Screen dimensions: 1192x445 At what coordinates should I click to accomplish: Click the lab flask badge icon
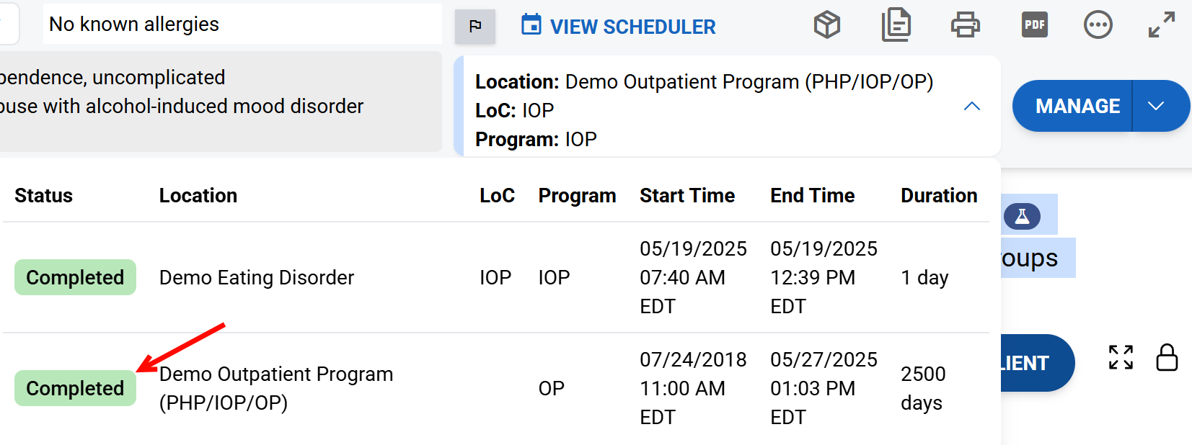pyautogui.click(x=1022, y=216)
